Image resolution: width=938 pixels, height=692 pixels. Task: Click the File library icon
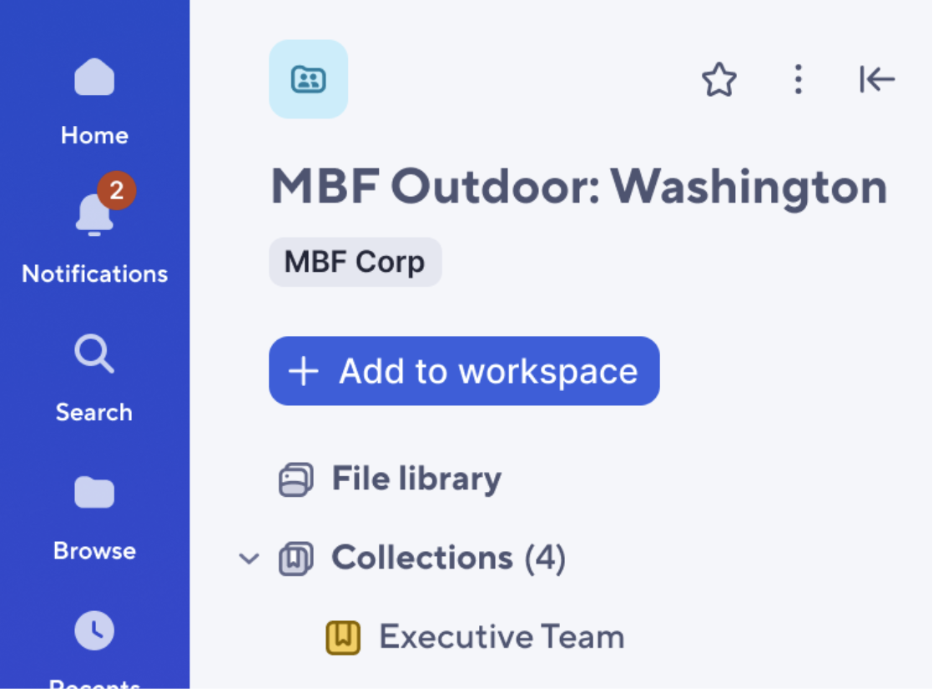click(x=295, y=480)
